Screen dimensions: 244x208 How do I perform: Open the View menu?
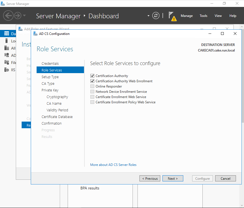click(x=218, y=16)
